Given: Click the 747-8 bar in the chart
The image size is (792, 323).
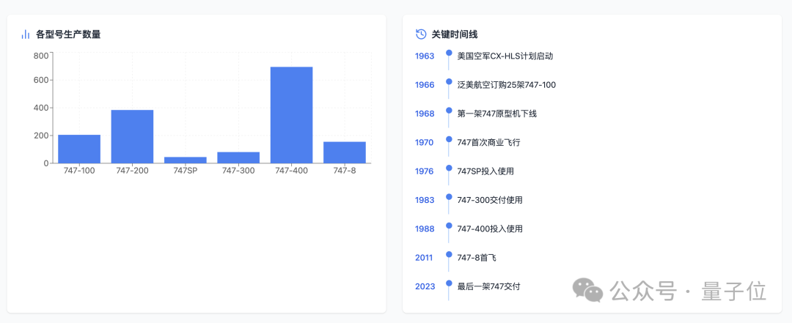Looking at the screenshot, I should coord(344,152).
